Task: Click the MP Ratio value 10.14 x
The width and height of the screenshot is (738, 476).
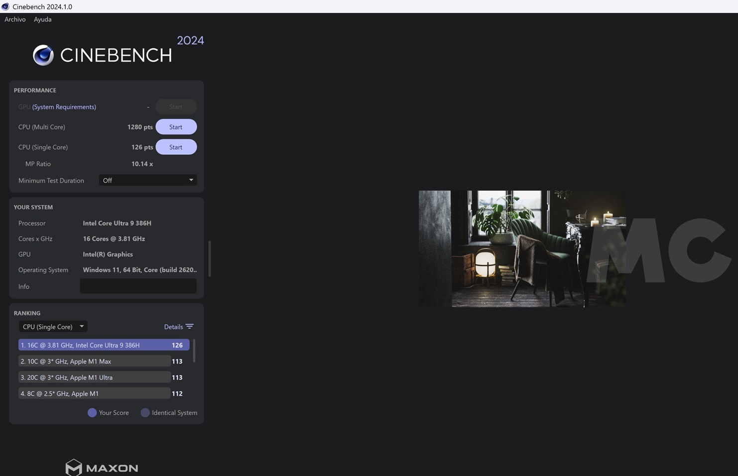Action: tap(142, 164)
